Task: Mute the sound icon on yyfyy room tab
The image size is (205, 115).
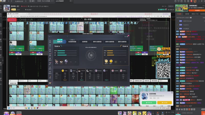Action: (x=70, y=1)
